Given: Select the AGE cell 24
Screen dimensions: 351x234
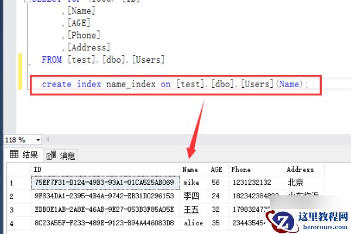Looking at the screenshot, I should (x=218, y=196).
